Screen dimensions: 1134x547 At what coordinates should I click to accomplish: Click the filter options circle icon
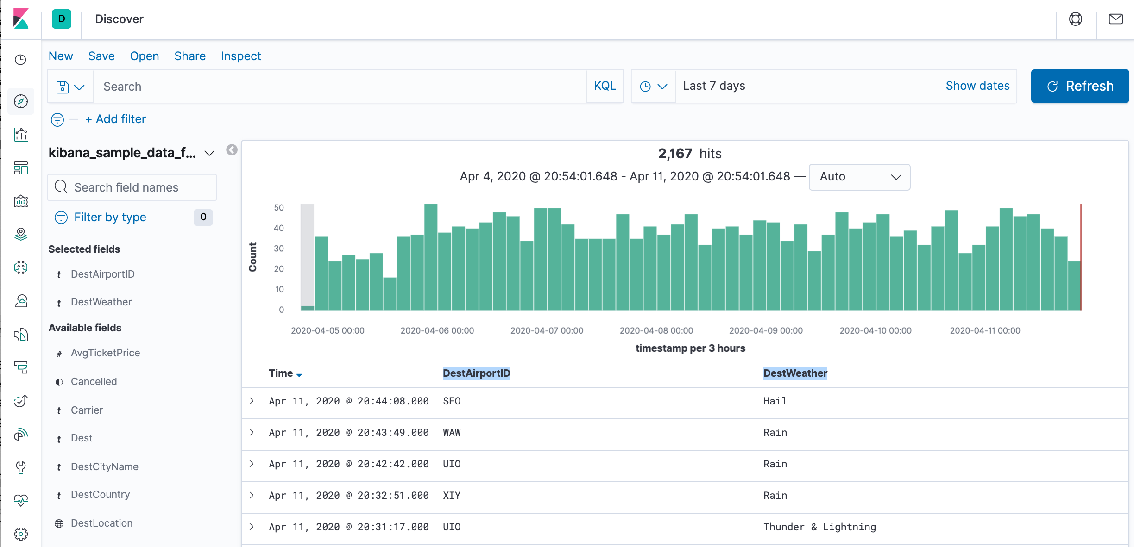point(57,120)
